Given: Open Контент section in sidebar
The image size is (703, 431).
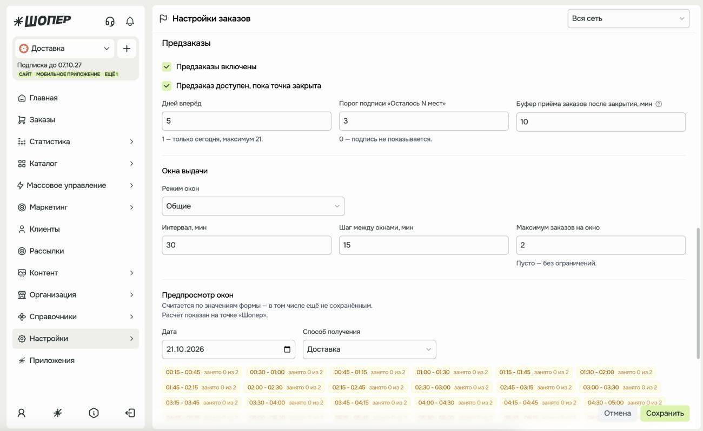Looking at the screenshot, I should coord(76,273).
